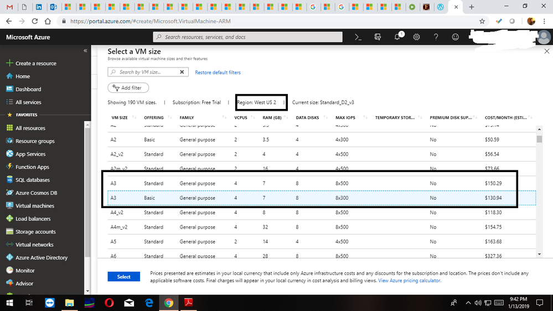
Task: Open Adobe Acrobat from taskbar
Action: click(x=189, y=303)
